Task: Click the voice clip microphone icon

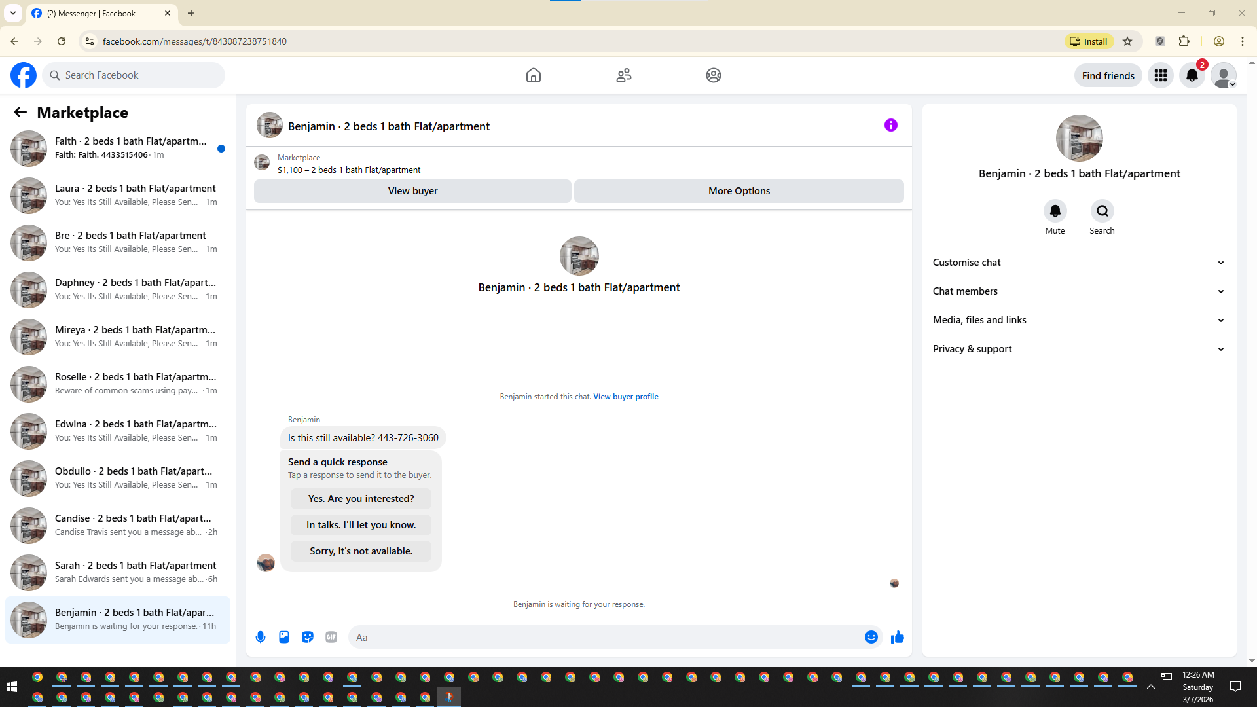Action: point(261,637)
